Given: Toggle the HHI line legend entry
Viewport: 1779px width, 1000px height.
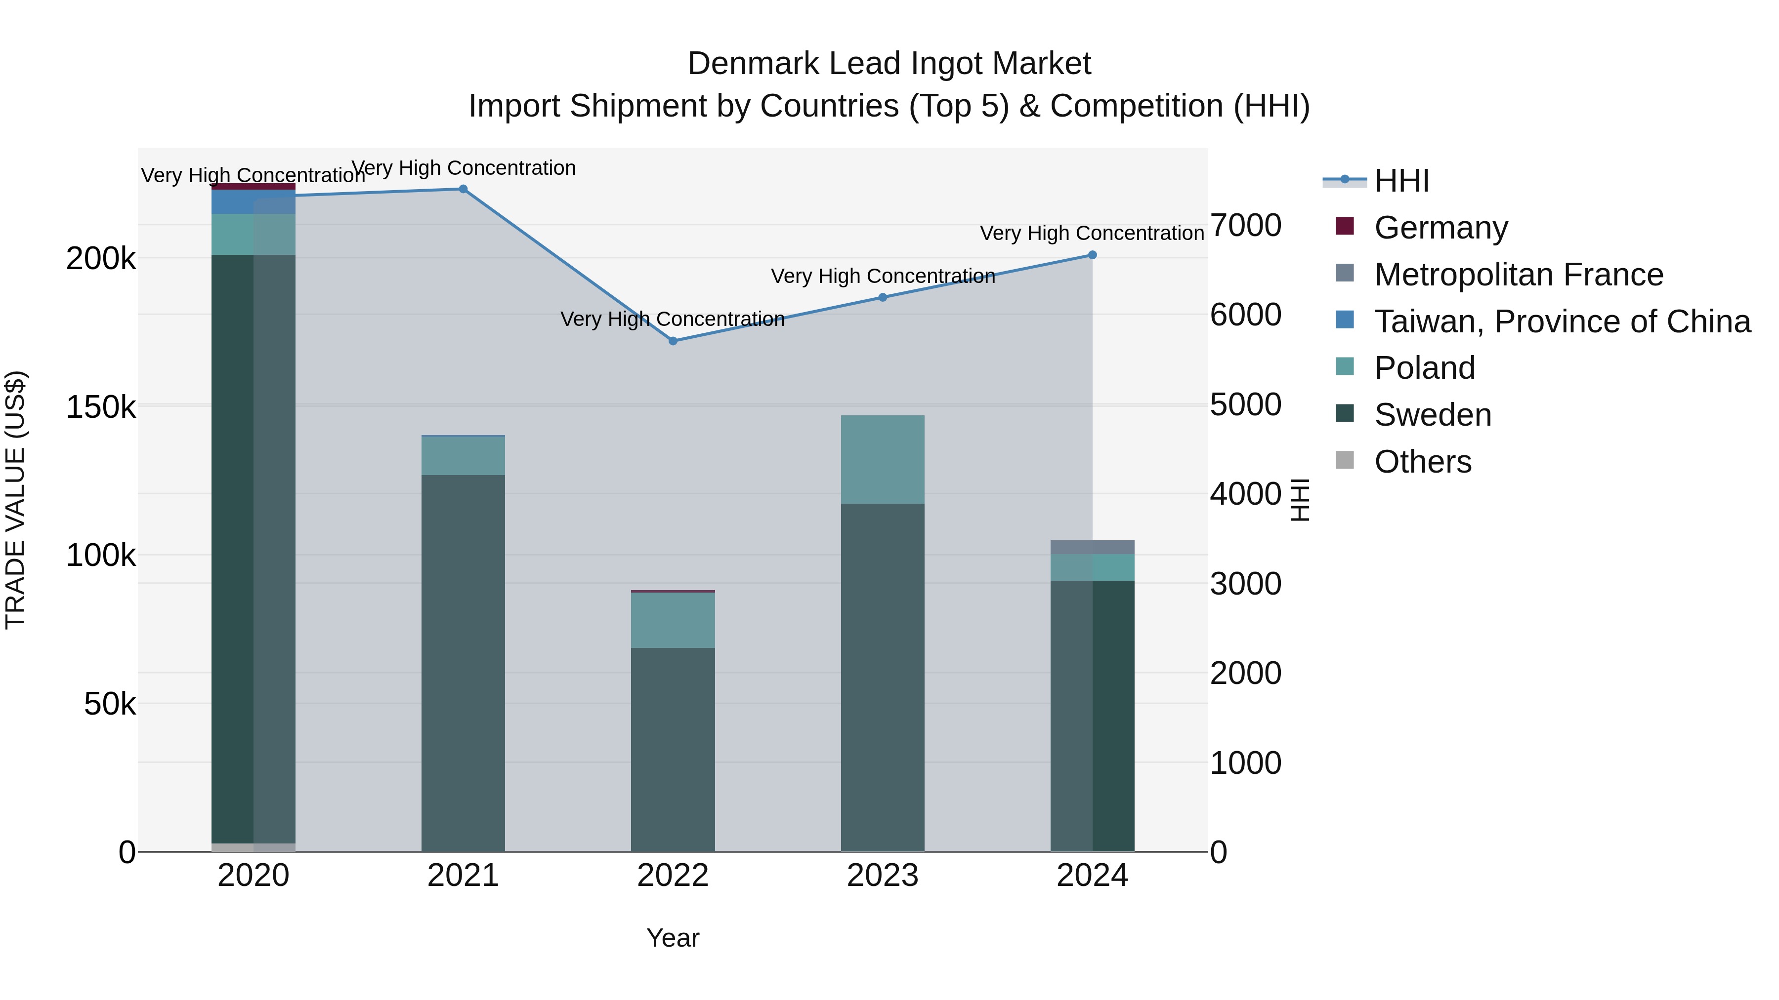Looking at the screenshot, I should (1376, 181).
